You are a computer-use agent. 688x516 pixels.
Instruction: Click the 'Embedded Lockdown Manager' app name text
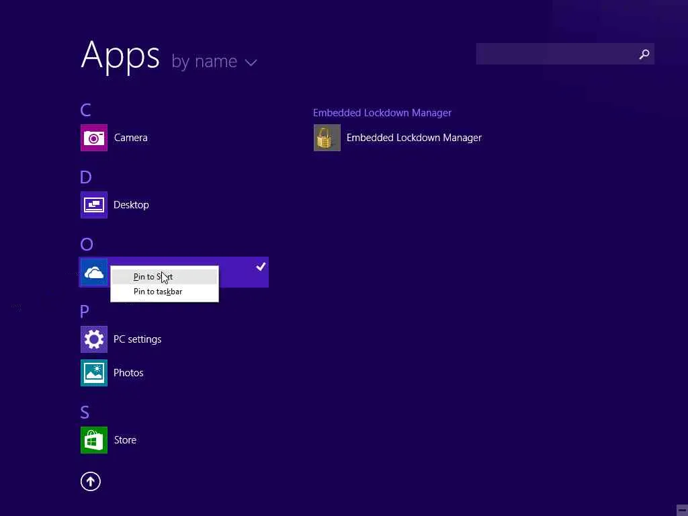414,138
